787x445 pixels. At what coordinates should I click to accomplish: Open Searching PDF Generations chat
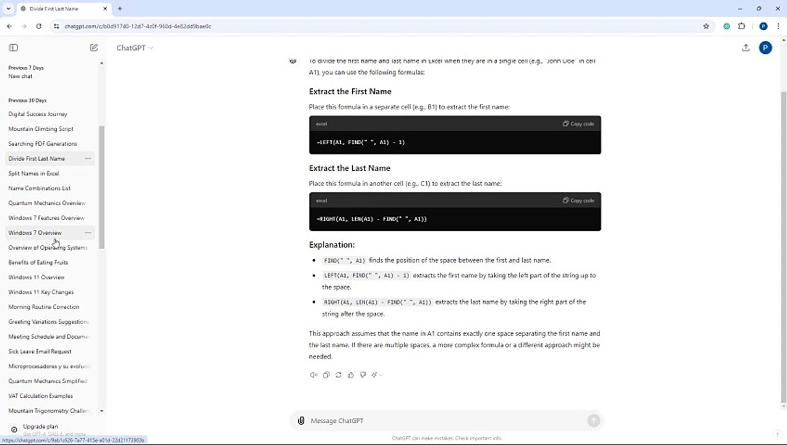pyautogui.click(x=43, y=144)
